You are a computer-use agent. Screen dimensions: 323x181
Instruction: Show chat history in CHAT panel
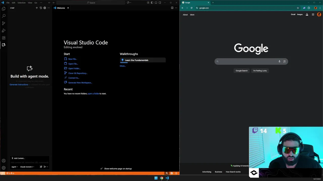tap(41, 8)
